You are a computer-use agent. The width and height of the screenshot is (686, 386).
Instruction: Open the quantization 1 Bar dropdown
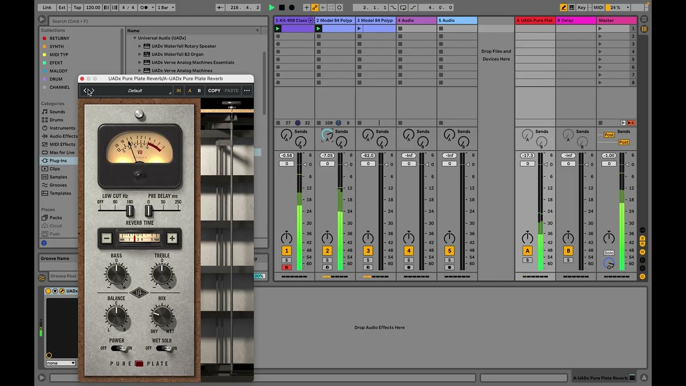point(166,8)
